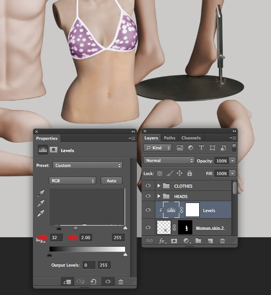Click the shadow input field showing 32
The image size is (271, 295).
point(56,238)
